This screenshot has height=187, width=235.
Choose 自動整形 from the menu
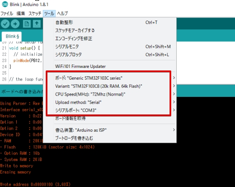click(x=110, y=23)
